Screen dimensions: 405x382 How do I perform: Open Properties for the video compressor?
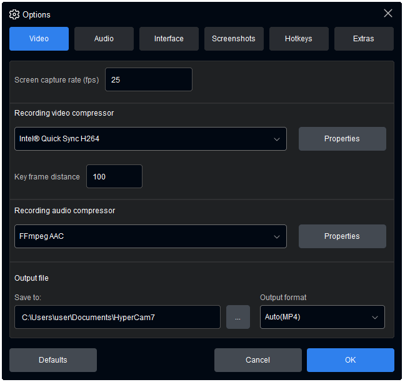click(x=342, y=139)
